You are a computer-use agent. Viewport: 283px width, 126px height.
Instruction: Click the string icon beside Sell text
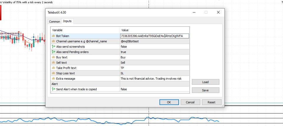click(53, 63)
